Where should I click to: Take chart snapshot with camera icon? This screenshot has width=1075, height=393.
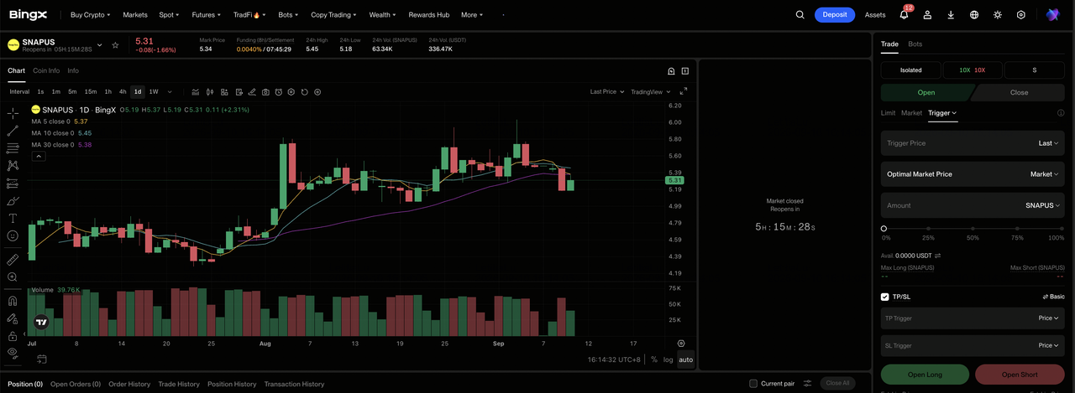click(x=265, y=92)
